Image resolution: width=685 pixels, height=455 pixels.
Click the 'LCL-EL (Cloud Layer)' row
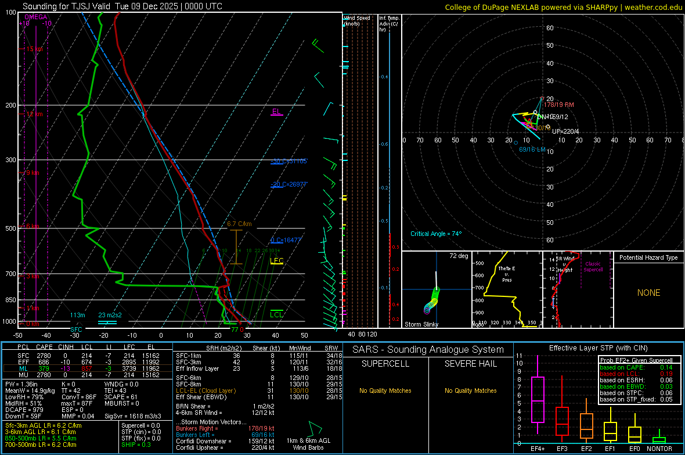pos(259,390)
